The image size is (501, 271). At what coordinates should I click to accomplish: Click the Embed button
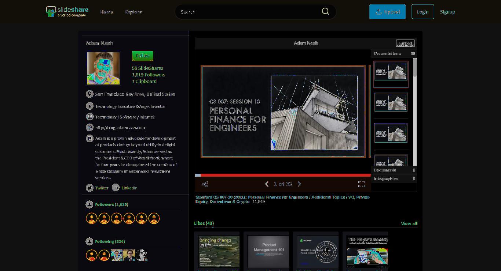(x=405, y=43)
